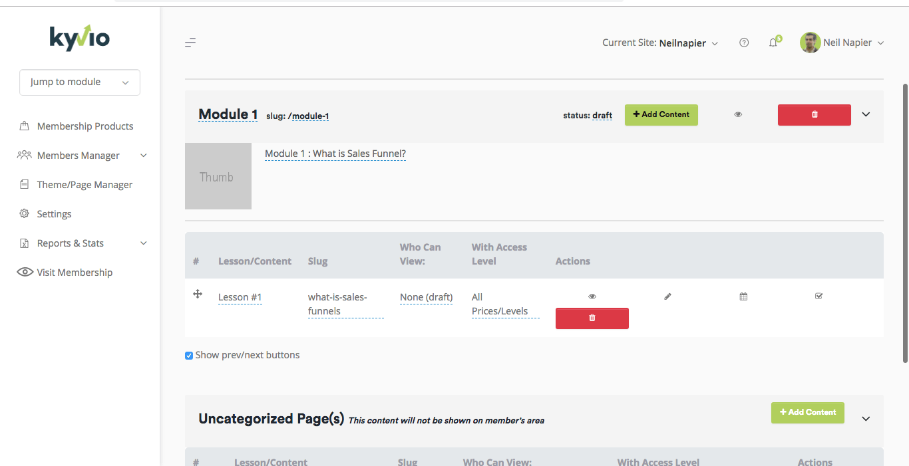
Task: Click Neil Napier's avatar picture
Action: 810,43
